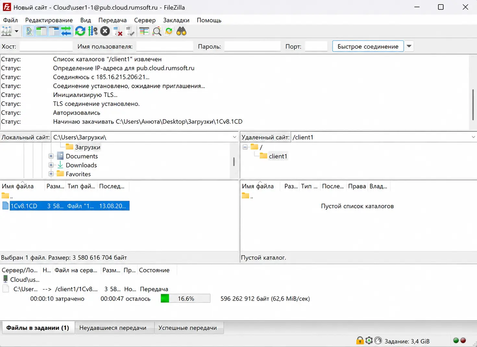Open the directory listing filters dialog
Viewport: 477px width, 347px height.
[x=144, y=31]
